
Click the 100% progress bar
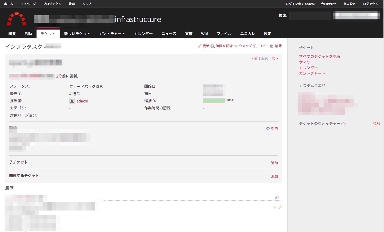click(x=214, y=101)
